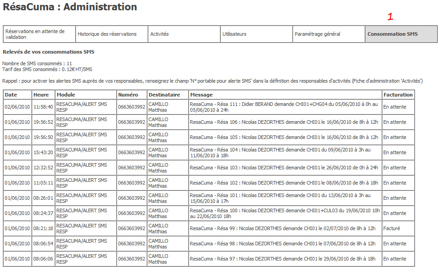Click En attente in the Résa 100 row
440x269 pixels.
(398, 213)
